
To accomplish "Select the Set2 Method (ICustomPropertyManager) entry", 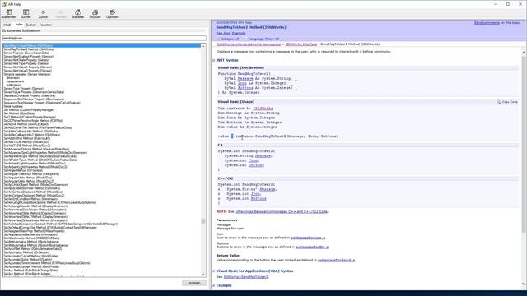I will click(30, 117).
